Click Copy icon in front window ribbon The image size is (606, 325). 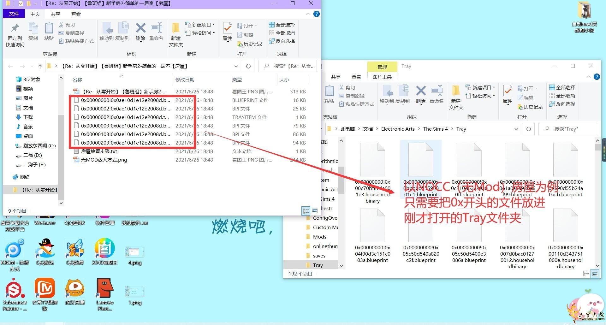(x=33, y=32)
